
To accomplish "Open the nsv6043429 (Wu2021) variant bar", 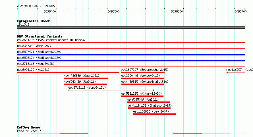I will tap(85, 84).
